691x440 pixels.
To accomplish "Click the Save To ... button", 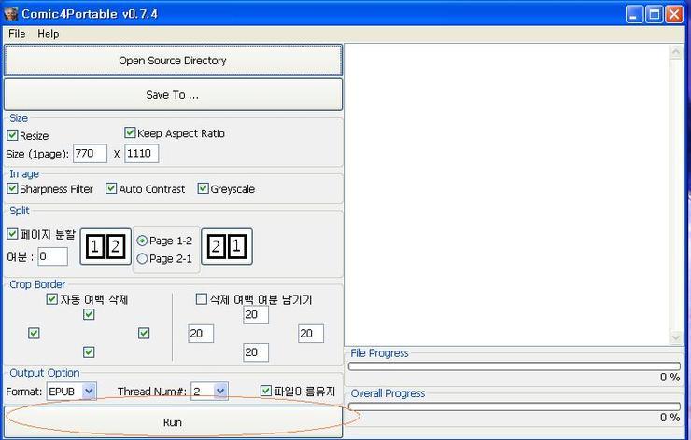I will pyautogui.click(x=173, y=94).
